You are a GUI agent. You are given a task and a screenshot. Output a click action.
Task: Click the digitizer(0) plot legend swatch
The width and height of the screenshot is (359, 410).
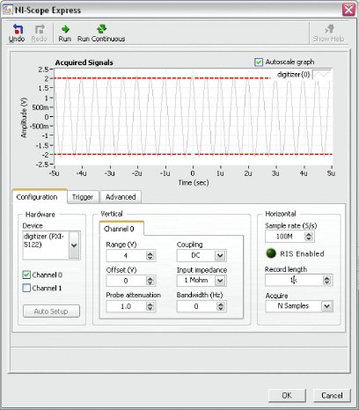[322, 75]
